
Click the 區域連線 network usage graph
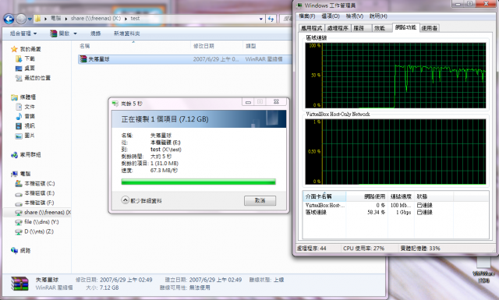395,76
